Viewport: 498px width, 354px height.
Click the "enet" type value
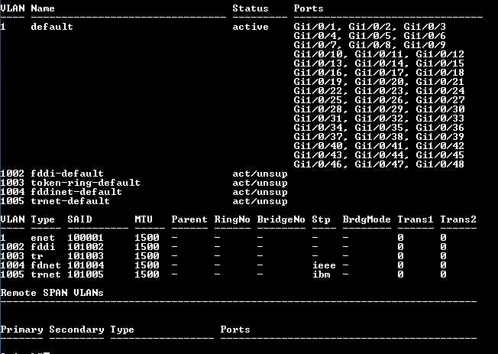pos(43,238)
